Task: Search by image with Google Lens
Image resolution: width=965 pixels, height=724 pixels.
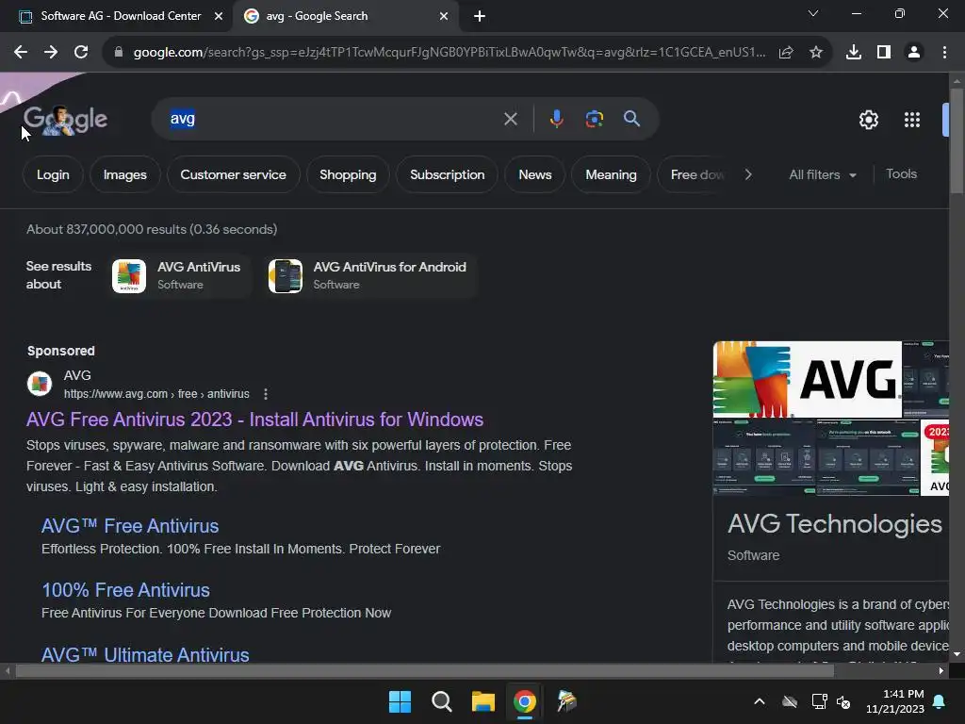Action: point(594,119)
